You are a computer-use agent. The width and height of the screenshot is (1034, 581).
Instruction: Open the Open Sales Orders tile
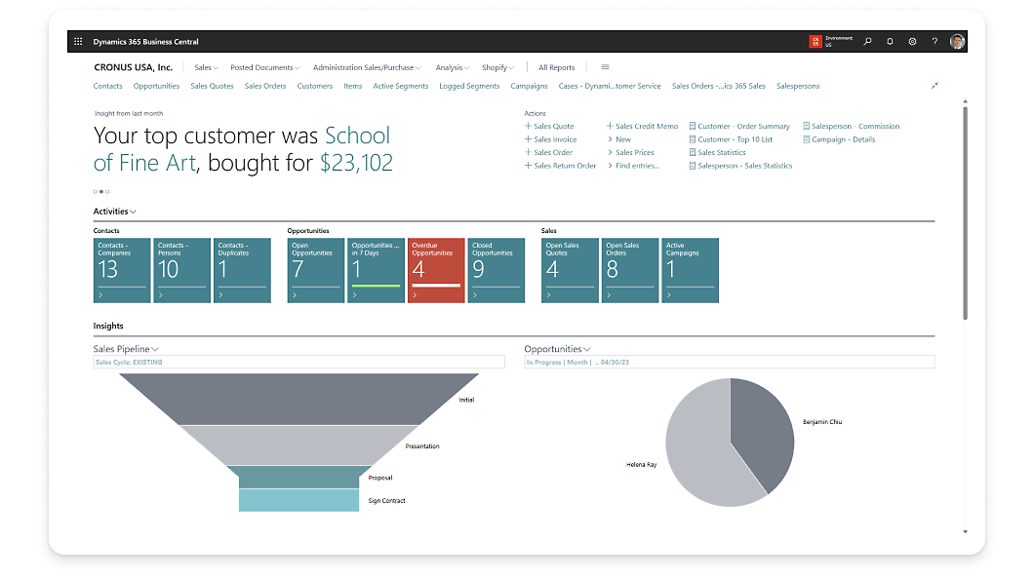(630, 270)
